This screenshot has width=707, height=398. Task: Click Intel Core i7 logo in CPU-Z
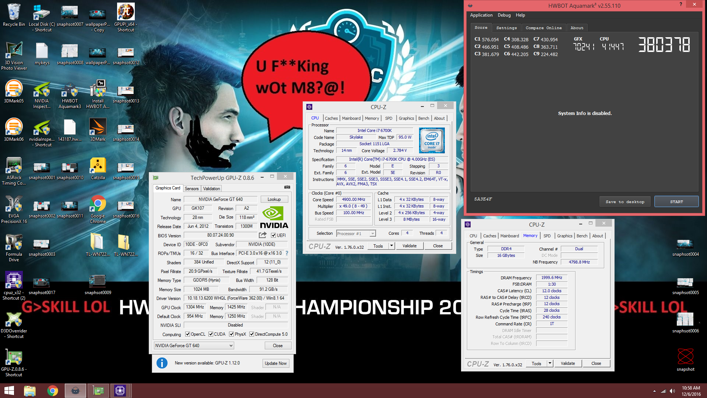click(432, 140)
